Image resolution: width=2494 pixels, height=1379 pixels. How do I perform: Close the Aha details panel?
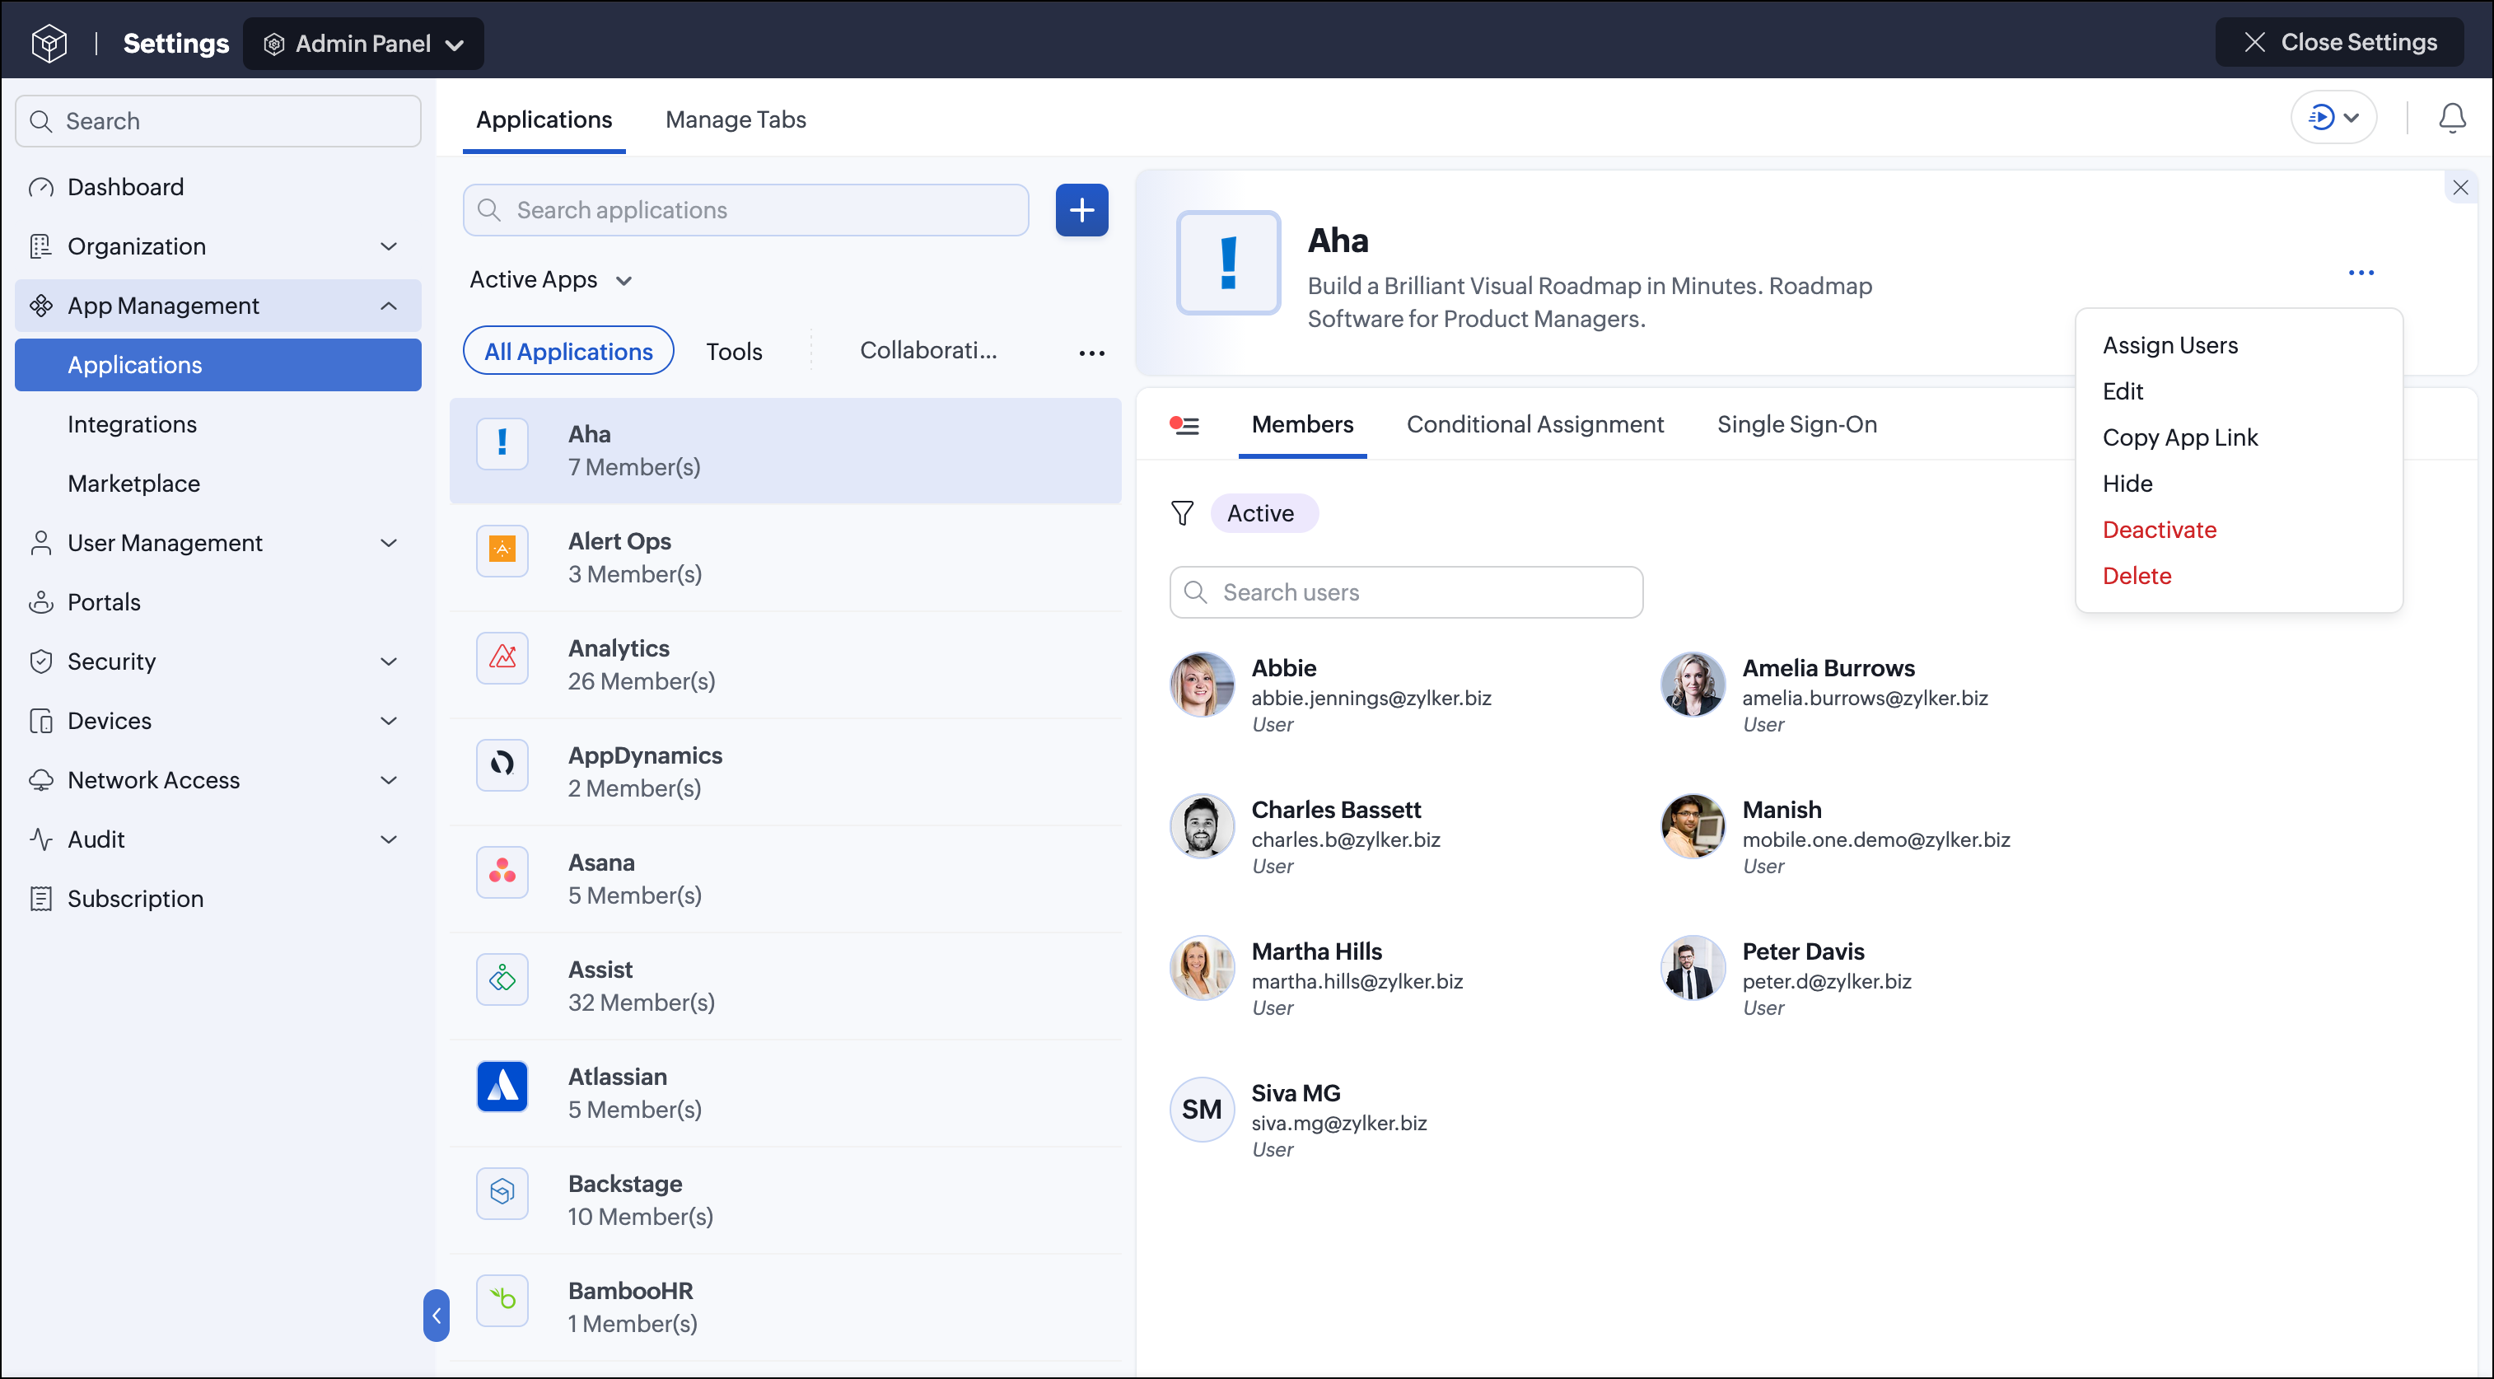pos(2460,187)
